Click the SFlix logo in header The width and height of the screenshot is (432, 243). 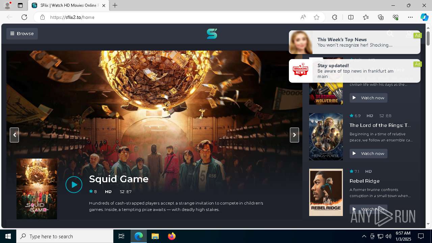(212, 34)
